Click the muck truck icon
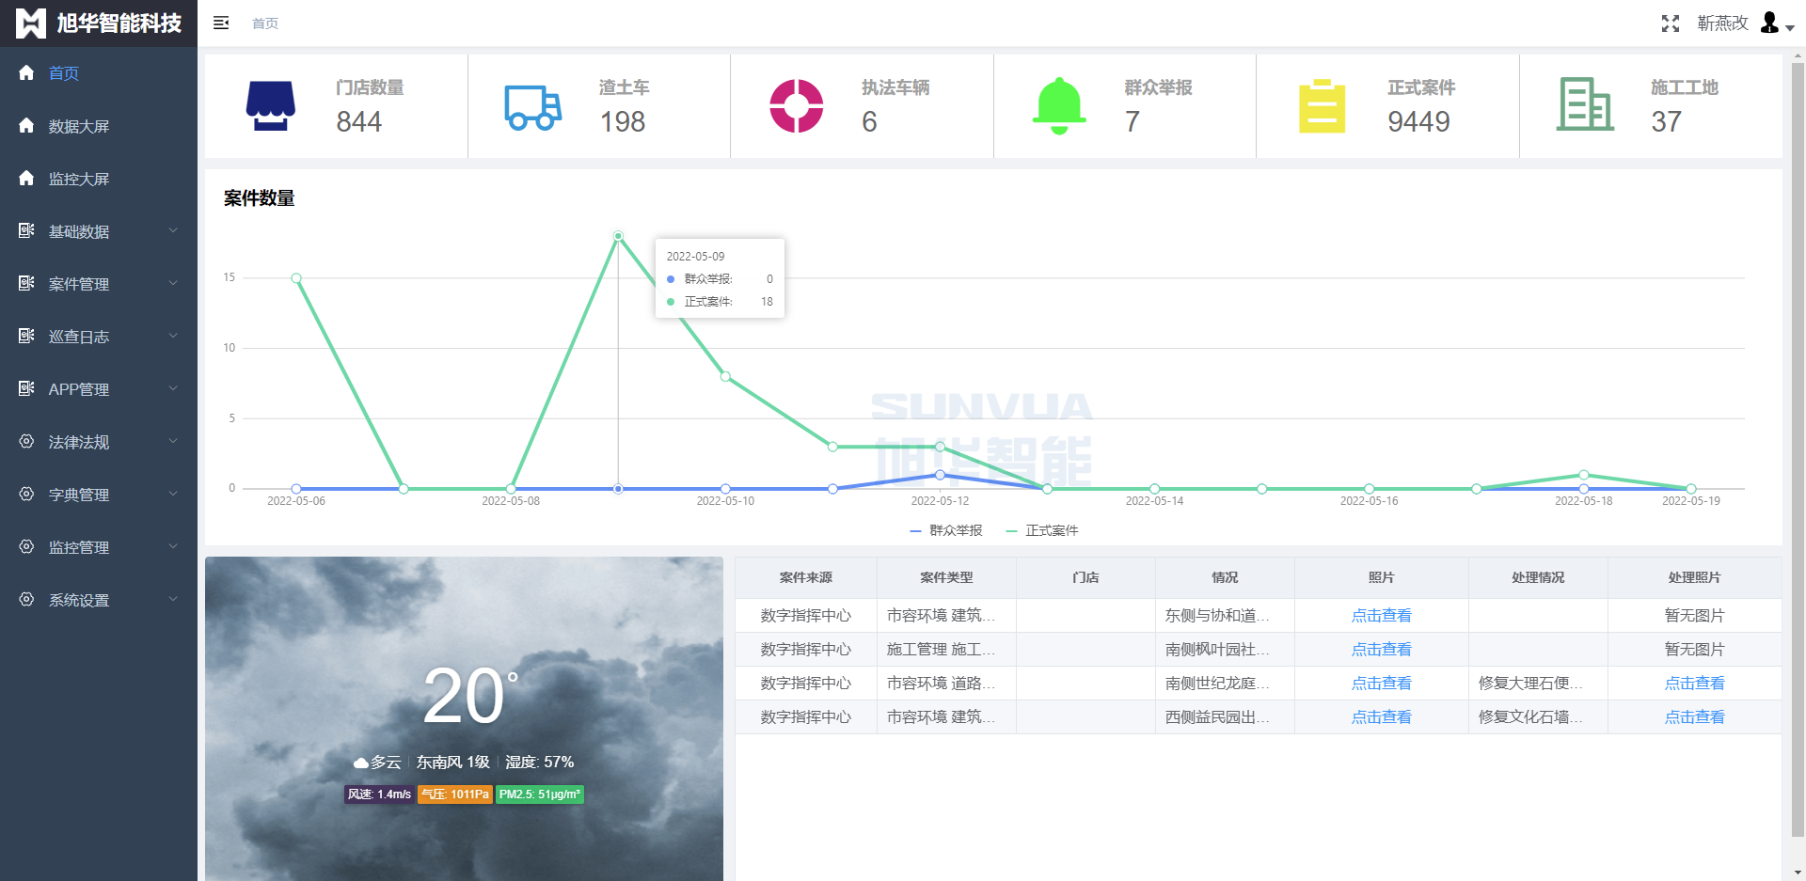This screenshot has height=881, width=1806. [532, 107]
